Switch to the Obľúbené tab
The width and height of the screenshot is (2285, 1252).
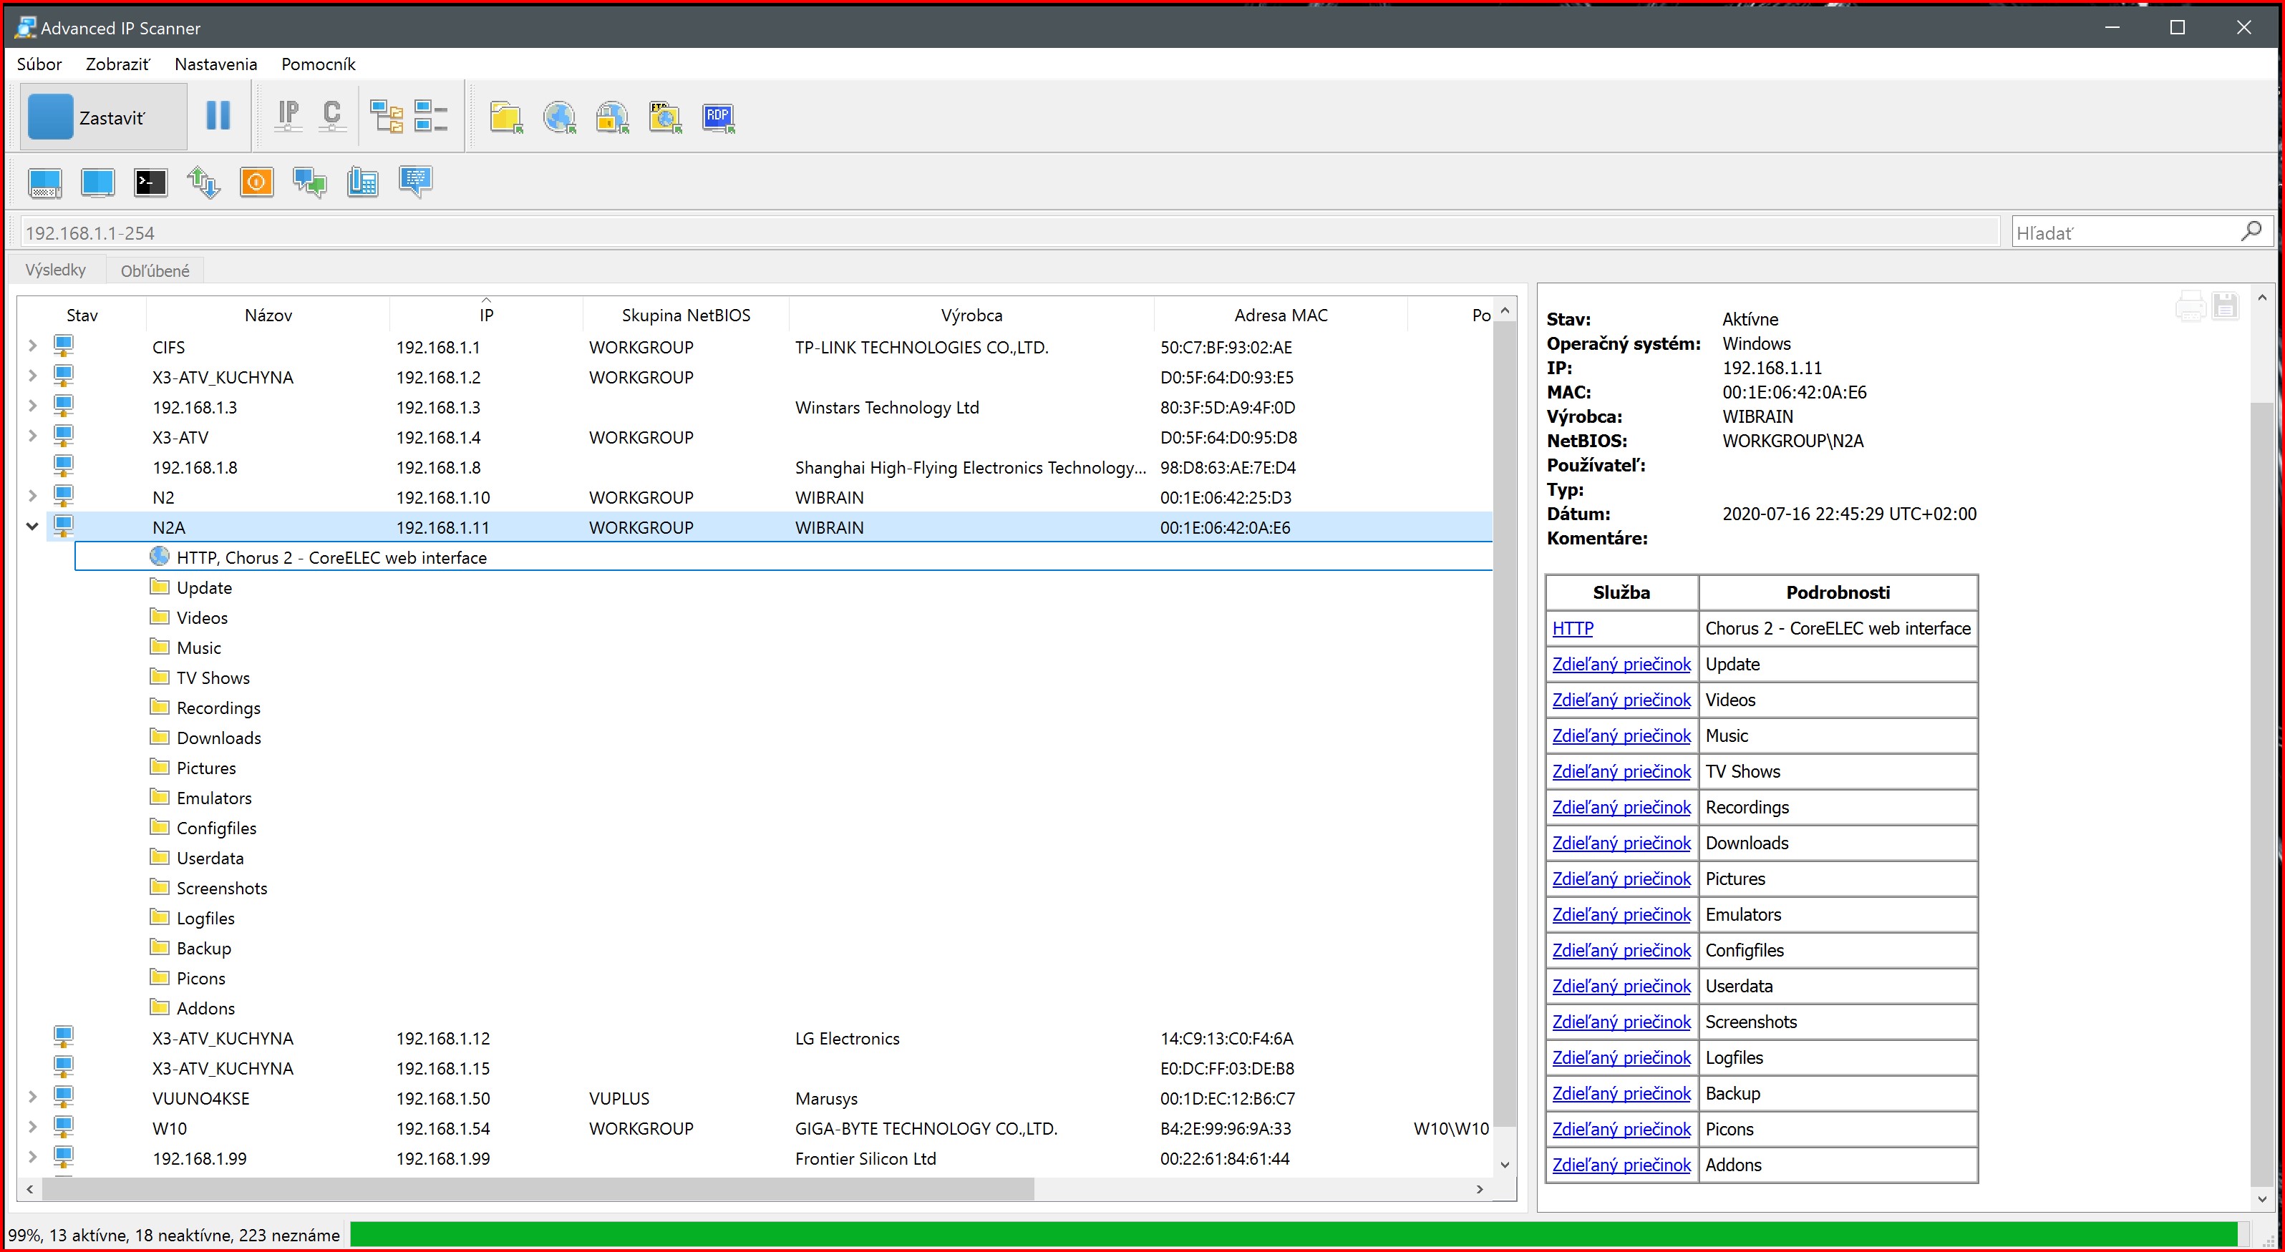click(155, 270)
